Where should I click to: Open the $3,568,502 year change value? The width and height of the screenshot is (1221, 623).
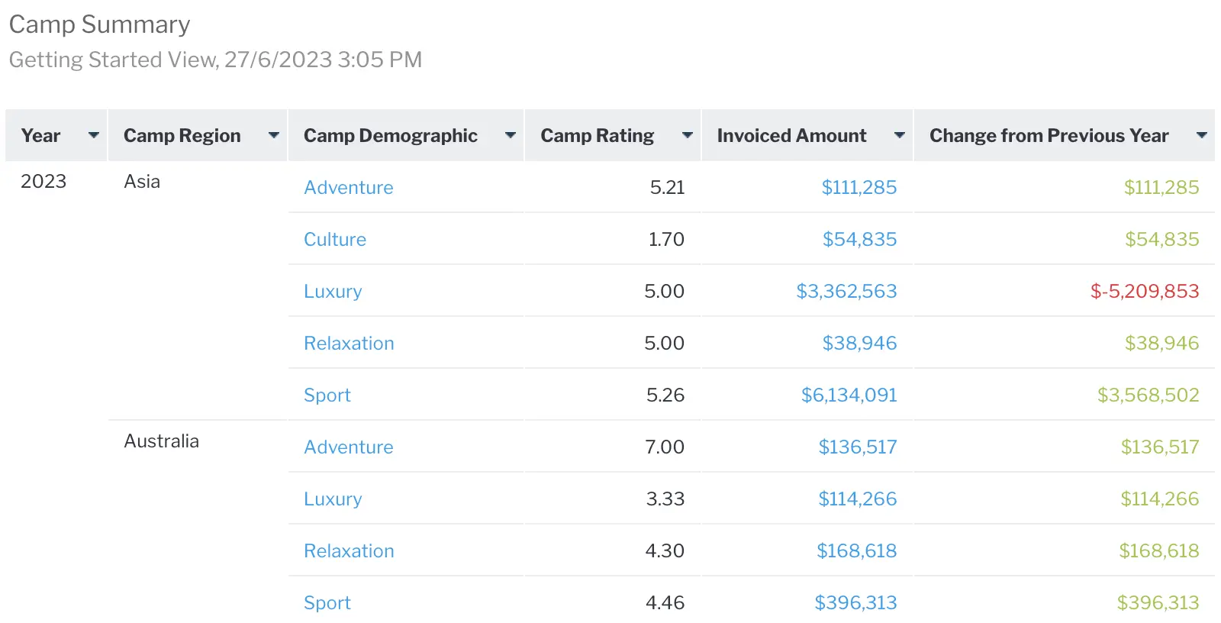tap(1148, 395)
